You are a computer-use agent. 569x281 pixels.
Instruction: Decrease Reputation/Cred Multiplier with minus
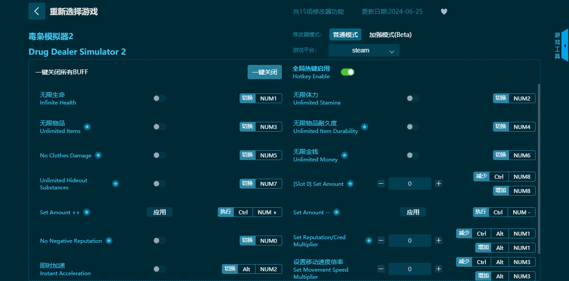[x=381, y=241]
